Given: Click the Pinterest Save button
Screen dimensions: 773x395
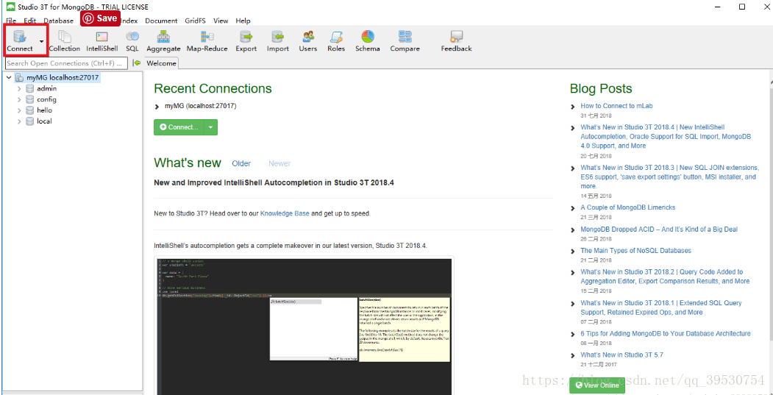Looking at the screenshot, I should (x=101, y=18).
